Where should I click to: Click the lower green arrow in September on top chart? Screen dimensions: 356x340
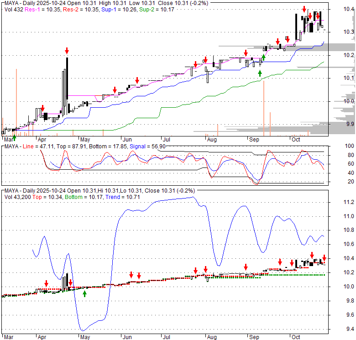pyautogui.click(x=260, y=73)
